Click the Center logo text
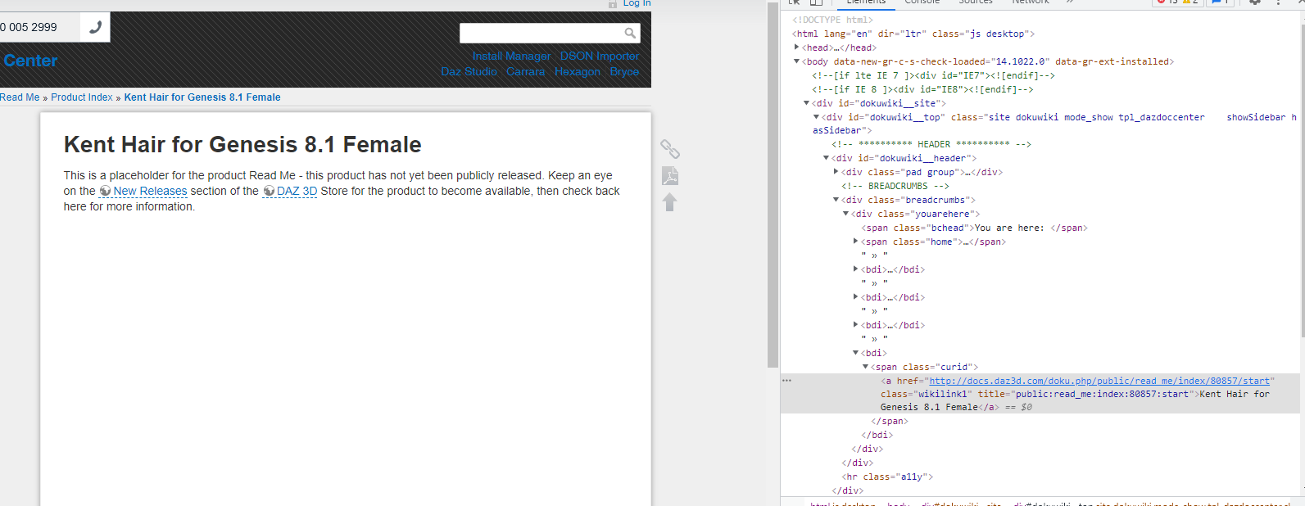This screenshot has height=506, width=1305. 29,61
